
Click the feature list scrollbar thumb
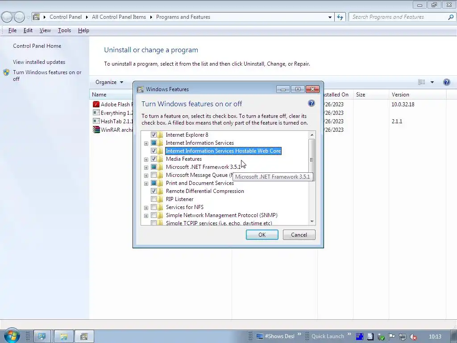(x=312, y=159)
